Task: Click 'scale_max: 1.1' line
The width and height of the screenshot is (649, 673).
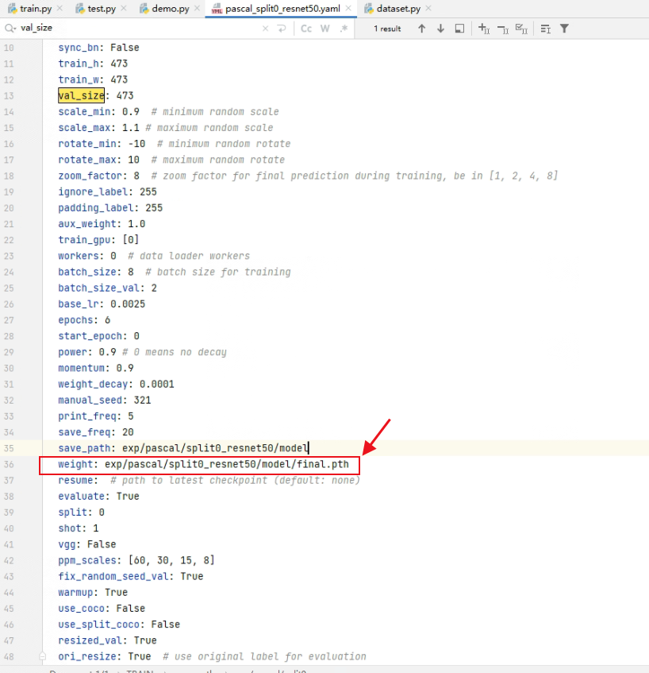Action: 98,127
